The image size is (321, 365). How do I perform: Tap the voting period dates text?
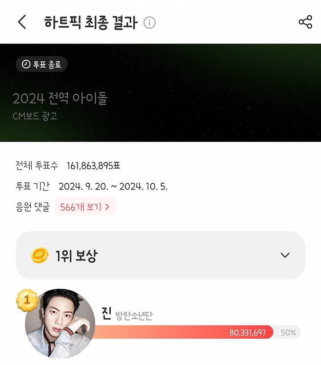pos(113,187)
